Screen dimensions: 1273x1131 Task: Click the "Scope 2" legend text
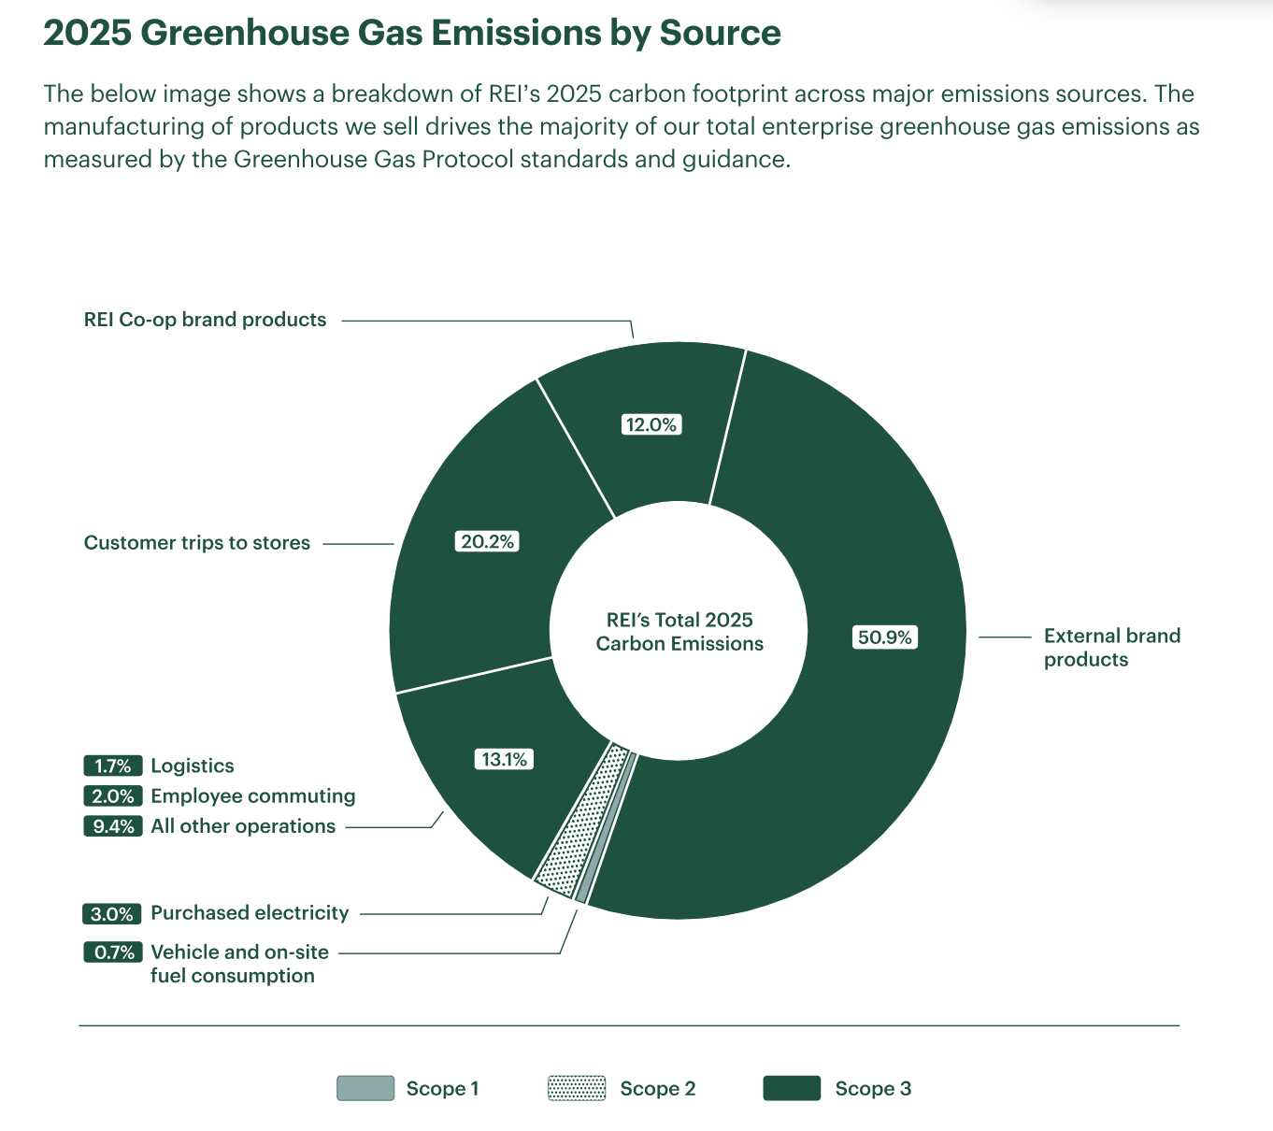click(x=658, y=1089)
